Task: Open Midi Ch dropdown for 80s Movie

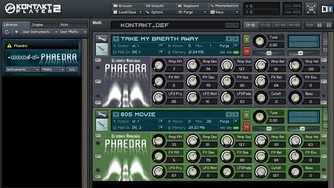Action: 161,127
